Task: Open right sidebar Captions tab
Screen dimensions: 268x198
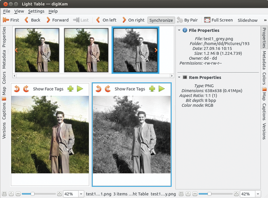Action: pyautogui.click(x=264, y=111)
